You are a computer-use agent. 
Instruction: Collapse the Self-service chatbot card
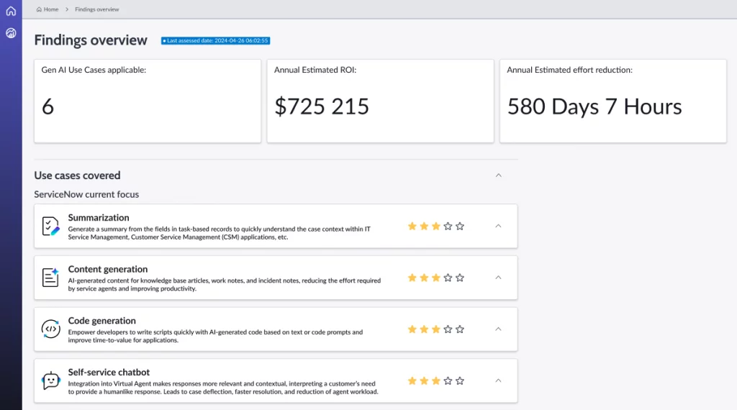click(x=498, y=381)
